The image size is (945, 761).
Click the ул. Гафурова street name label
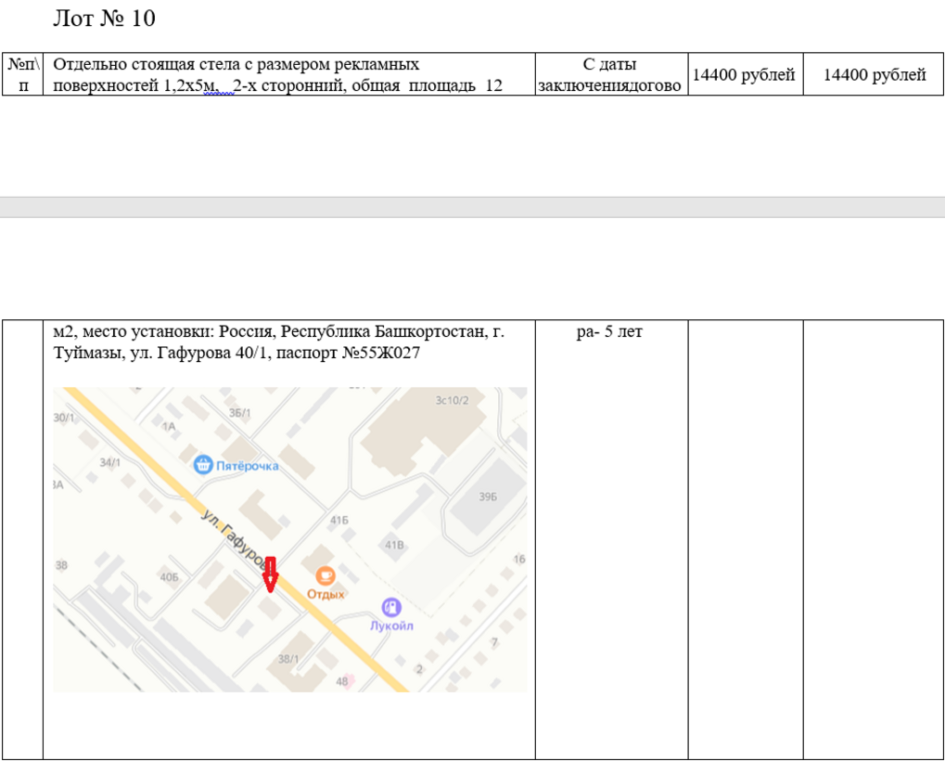click(232, 538)
